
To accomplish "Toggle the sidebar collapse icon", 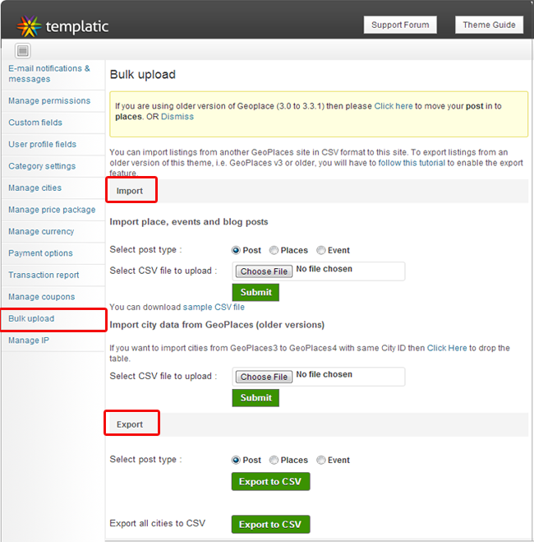I will 23,51.
